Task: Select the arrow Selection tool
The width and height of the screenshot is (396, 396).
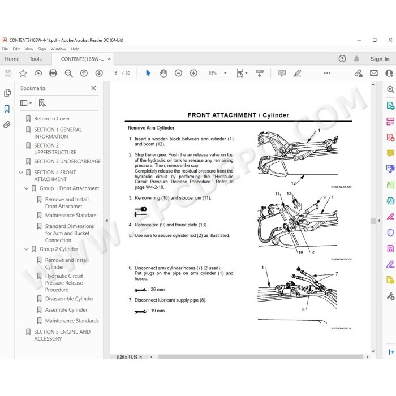Action: [x=148, y=73]
